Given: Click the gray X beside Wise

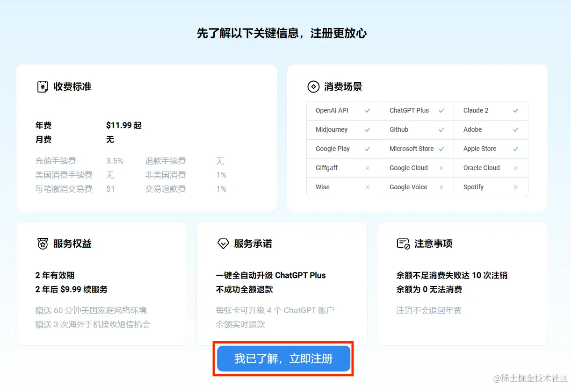Looking at the screenshot, I should pyautogui.click(x=367, y=187).
